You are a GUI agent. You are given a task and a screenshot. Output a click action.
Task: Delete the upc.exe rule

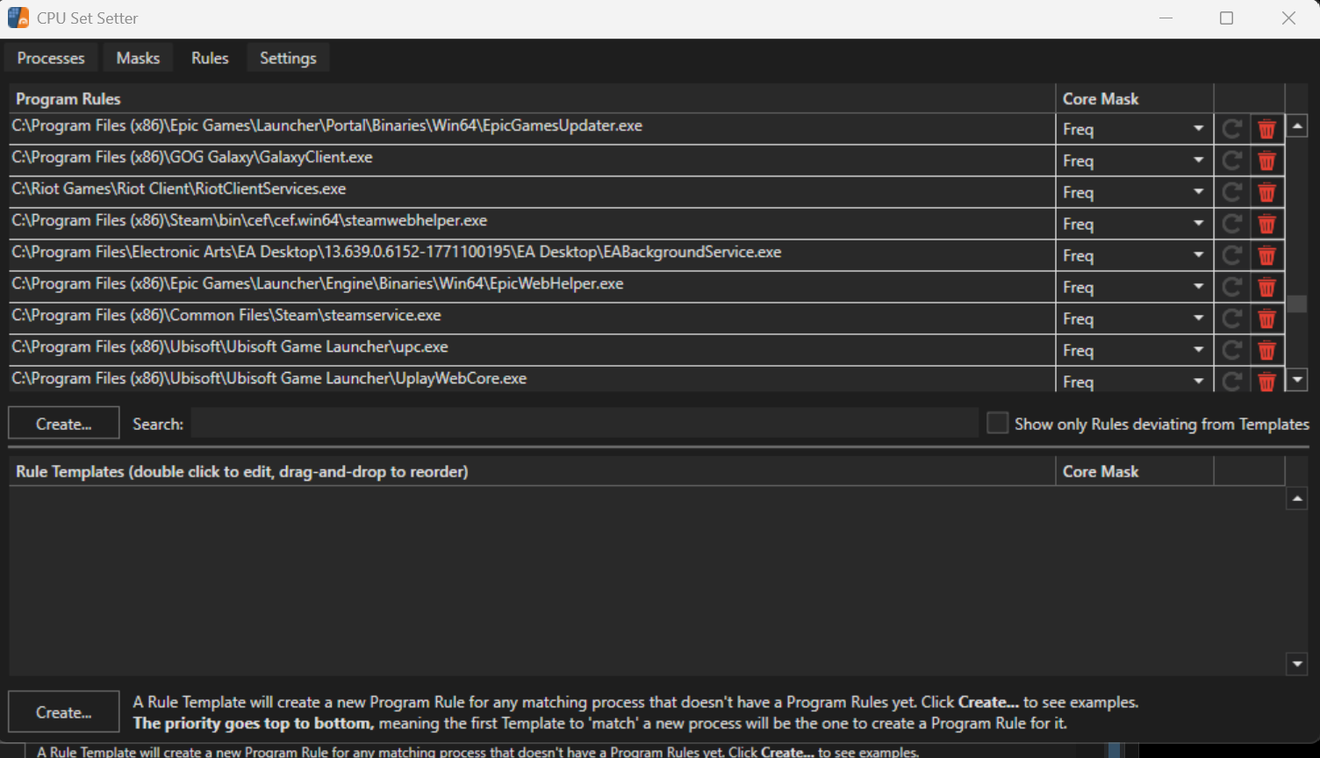1266,350
